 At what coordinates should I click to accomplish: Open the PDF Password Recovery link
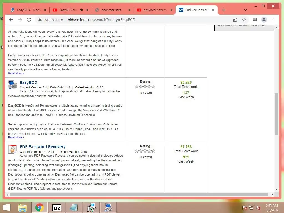point(42,147)
